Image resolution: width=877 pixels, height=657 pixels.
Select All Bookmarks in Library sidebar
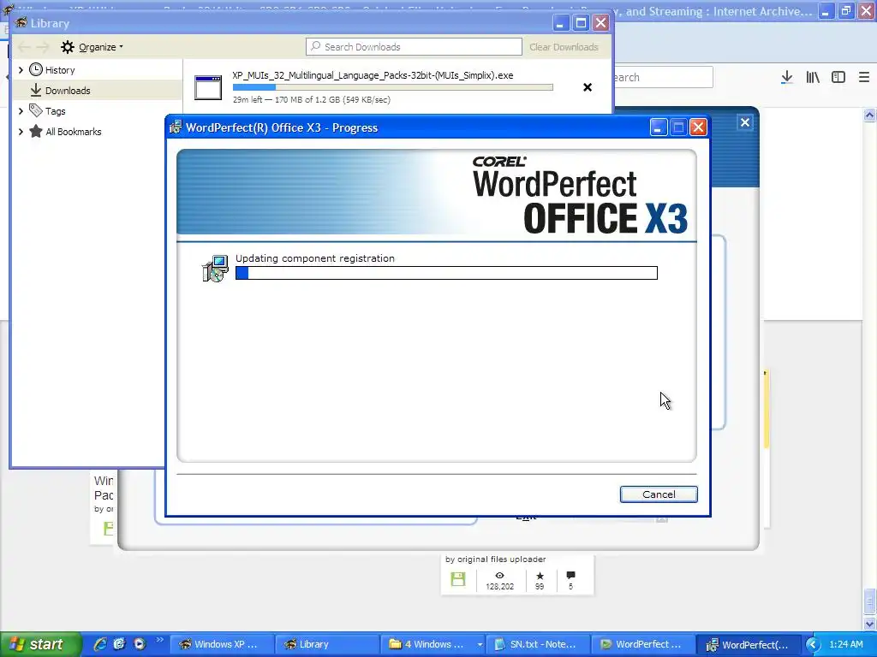click(74, 132)
